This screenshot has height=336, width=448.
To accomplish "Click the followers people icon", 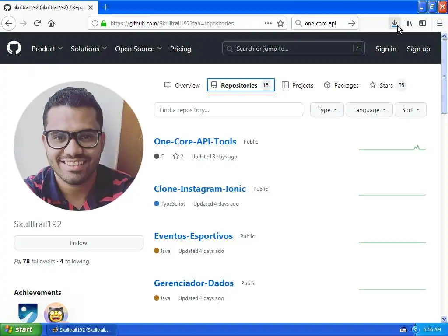I will pyautogui.click(x=17, y=262).
